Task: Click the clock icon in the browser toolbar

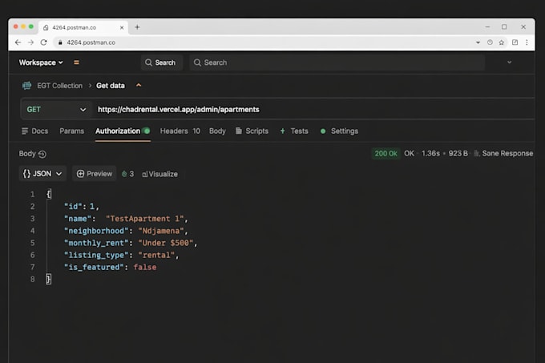Action: coord(490,42)
